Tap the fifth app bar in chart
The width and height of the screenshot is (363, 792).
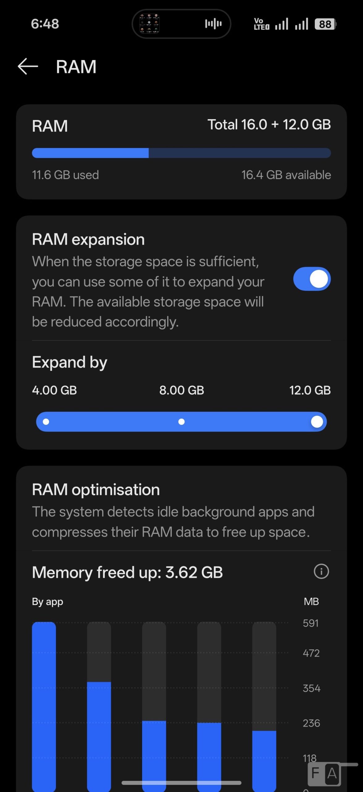tap(264, 761)
